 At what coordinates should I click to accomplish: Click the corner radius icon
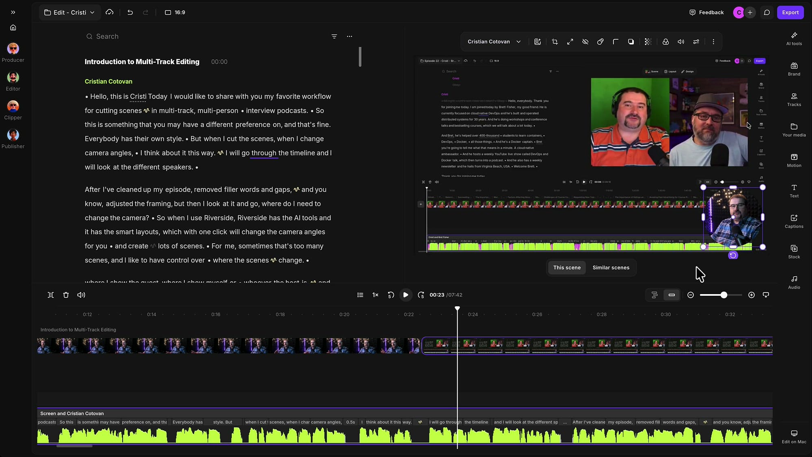(x=615, y=41)
